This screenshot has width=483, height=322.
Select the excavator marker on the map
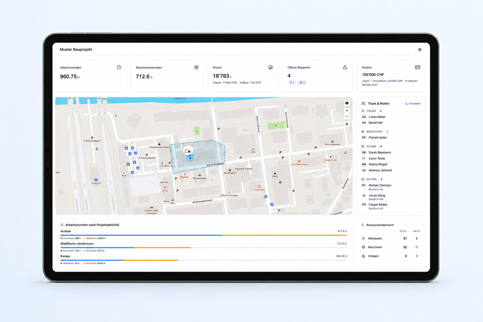pyautogui.click(x=188, y=151)
